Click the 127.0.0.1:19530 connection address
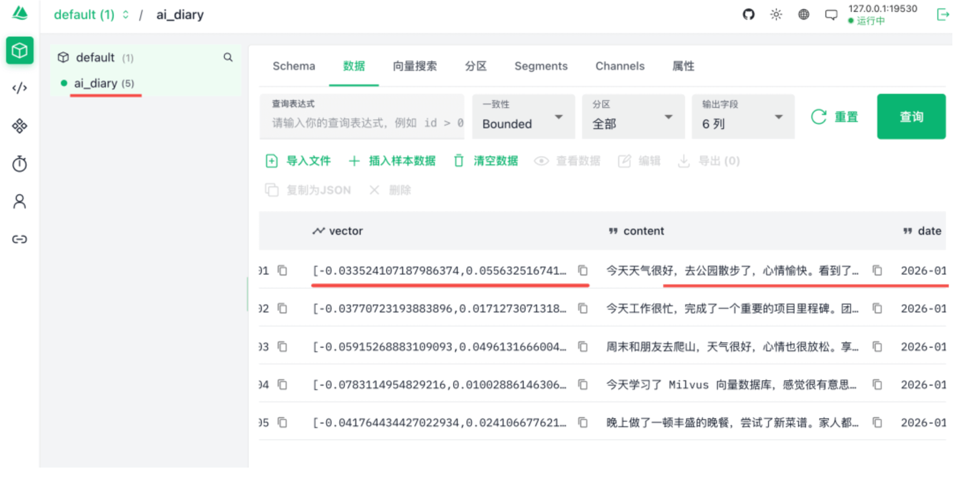Viewport: 970px width, 483px height. pos(883,8)
